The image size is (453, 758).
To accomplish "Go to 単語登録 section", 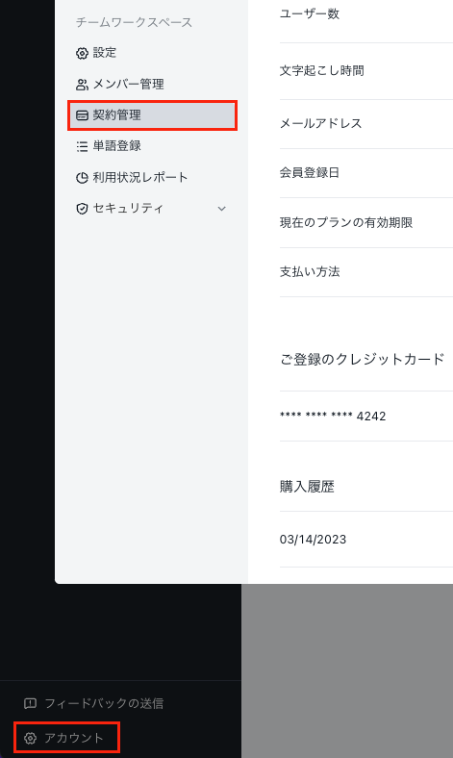I will pyautogui.click(x=116, y=146).
